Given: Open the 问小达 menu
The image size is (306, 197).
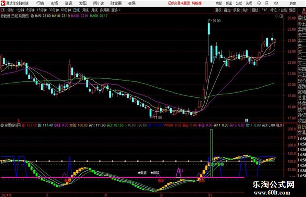Looking at the screenshot, I should 98,3.
